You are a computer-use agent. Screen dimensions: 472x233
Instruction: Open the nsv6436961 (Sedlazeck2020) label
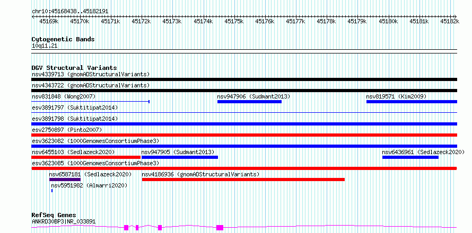point(424,152)
